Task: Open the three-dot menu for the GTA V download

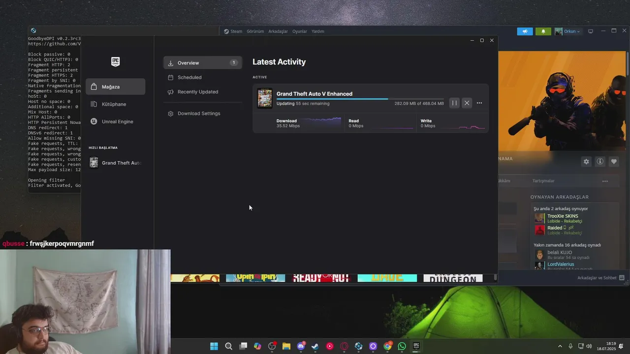Action: coord(479,103)
